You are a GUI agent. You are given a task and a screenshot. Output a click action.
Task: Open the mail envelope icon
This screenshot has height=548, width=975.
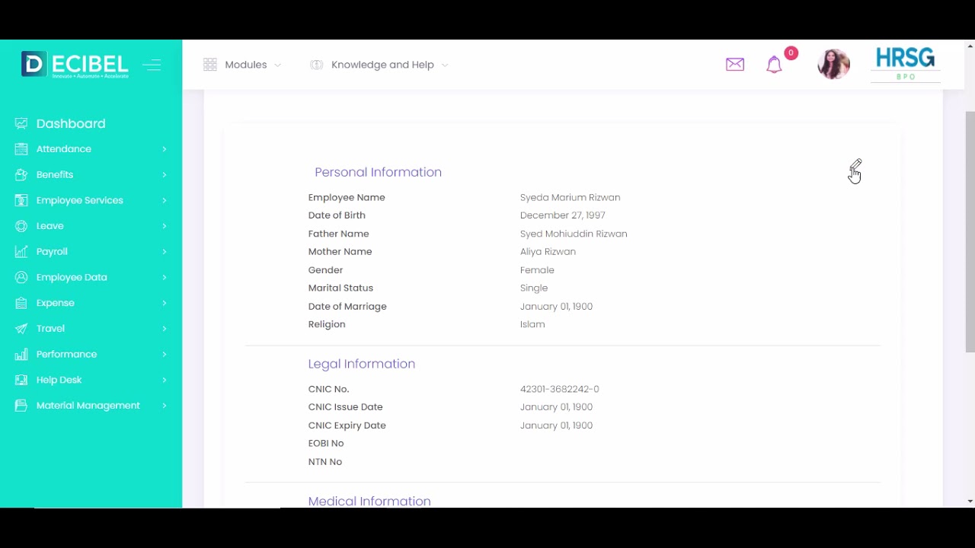click(734, 65)
